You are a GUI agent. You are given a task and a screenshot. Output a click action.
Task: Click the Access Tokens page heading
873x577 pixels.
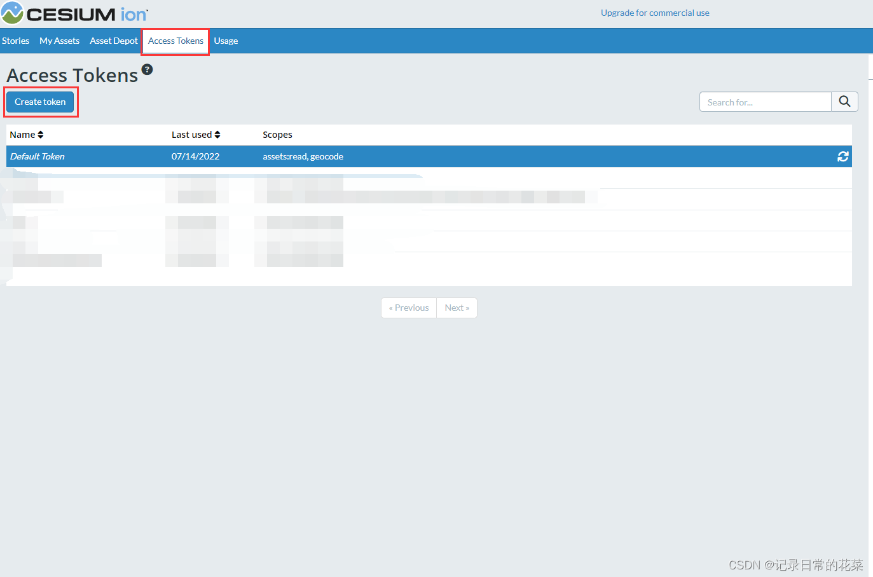coord(72,76)
